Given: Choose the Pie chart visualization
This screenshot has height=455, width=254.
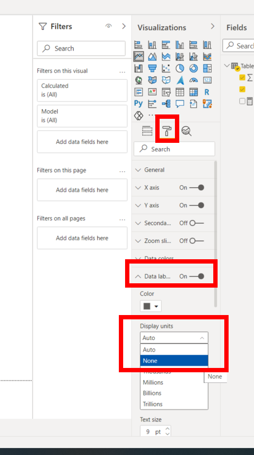Looking at the screenshot, I should (x=180, y=68).
